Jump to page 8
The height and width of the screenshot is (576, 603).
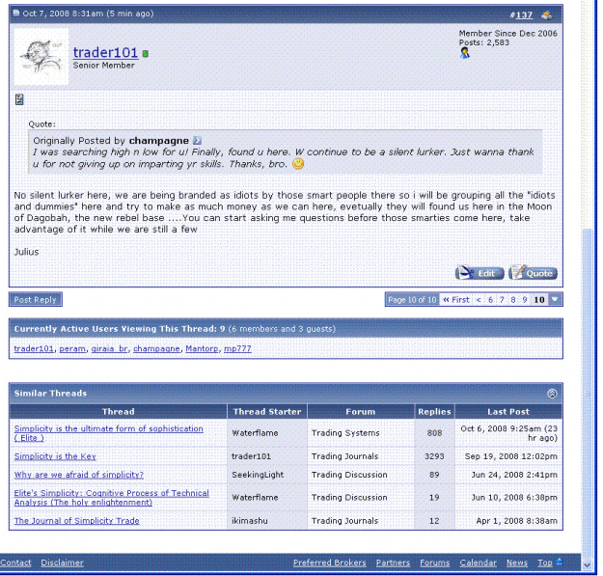coord(513,299)
